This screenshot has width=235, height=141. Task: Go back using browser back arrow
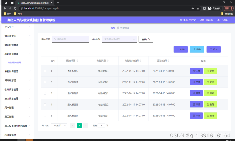pos(5,8)
